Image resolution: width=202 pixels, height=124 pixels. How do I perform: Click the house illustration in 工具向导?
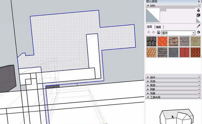[x=177, y=116]
